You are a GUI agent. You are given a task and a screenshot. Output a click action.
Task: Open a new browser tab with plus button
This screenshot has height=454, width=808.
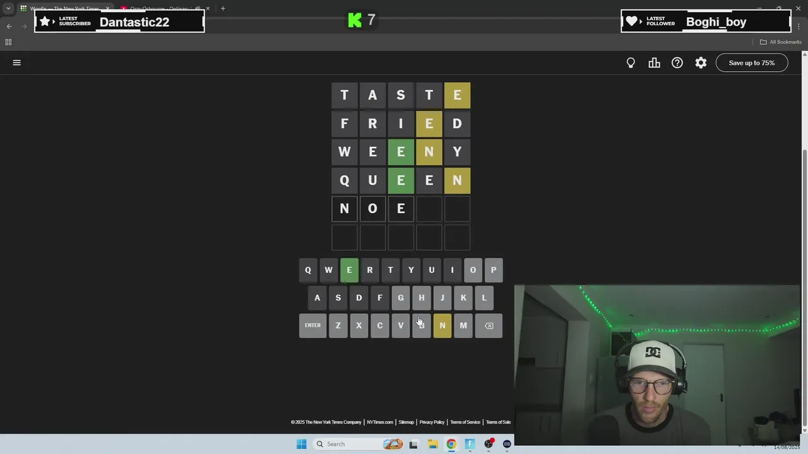coord(223,8)
